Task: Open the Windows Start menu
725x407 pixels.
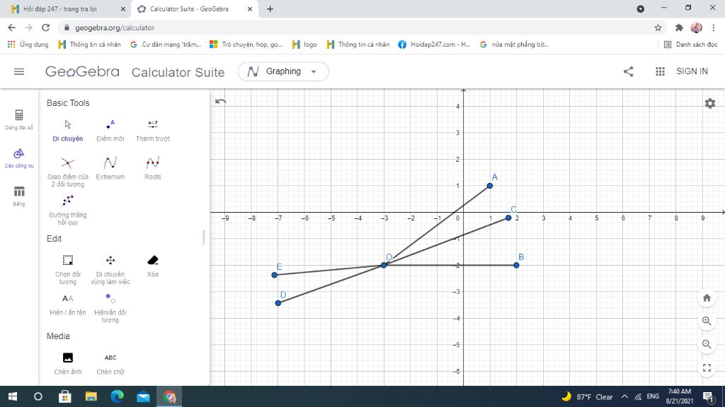Action: [x=13, y=396]
